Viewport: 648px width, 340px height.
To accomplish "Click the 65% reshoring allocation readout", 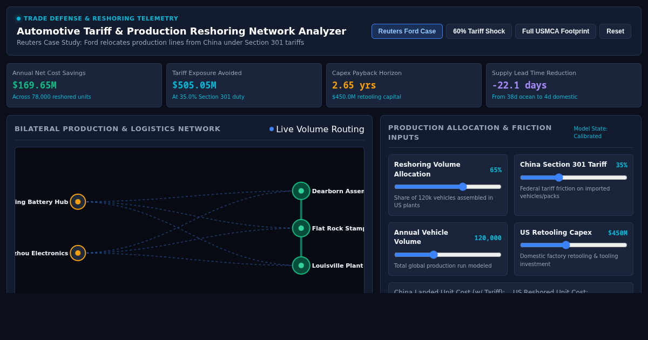I will pyautogui.click(x=496, y=170).
